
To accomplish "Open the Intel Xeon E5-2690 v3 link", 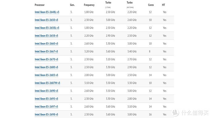I will click(46, 91).
